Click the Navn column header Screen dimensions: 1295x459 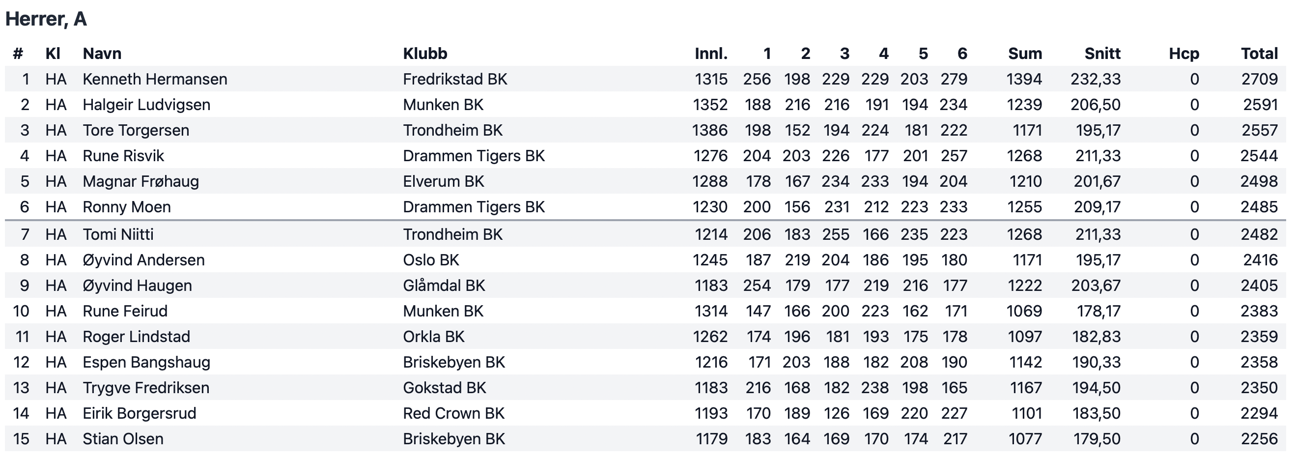(x=102, y=53)
